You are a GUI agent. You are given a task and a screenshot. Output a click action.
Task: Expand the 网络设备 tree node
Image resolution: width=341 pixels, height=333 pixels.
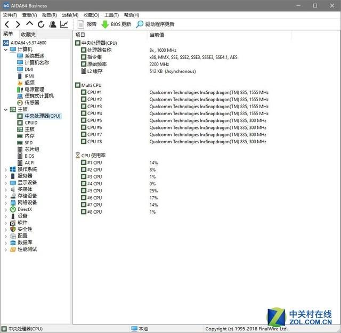6,202
